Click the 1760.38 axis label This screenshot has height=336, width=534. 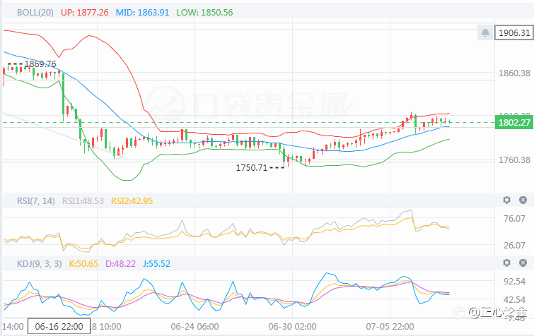514,160
